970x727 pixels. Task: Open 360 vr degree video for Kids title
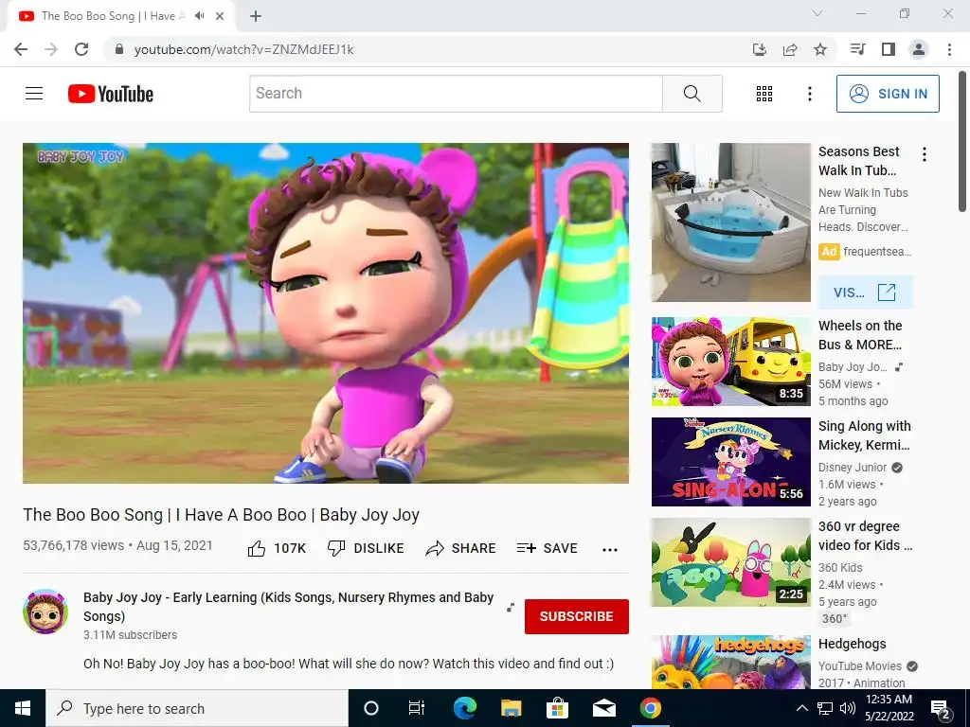pyautogui.click(x=865, y=536)
